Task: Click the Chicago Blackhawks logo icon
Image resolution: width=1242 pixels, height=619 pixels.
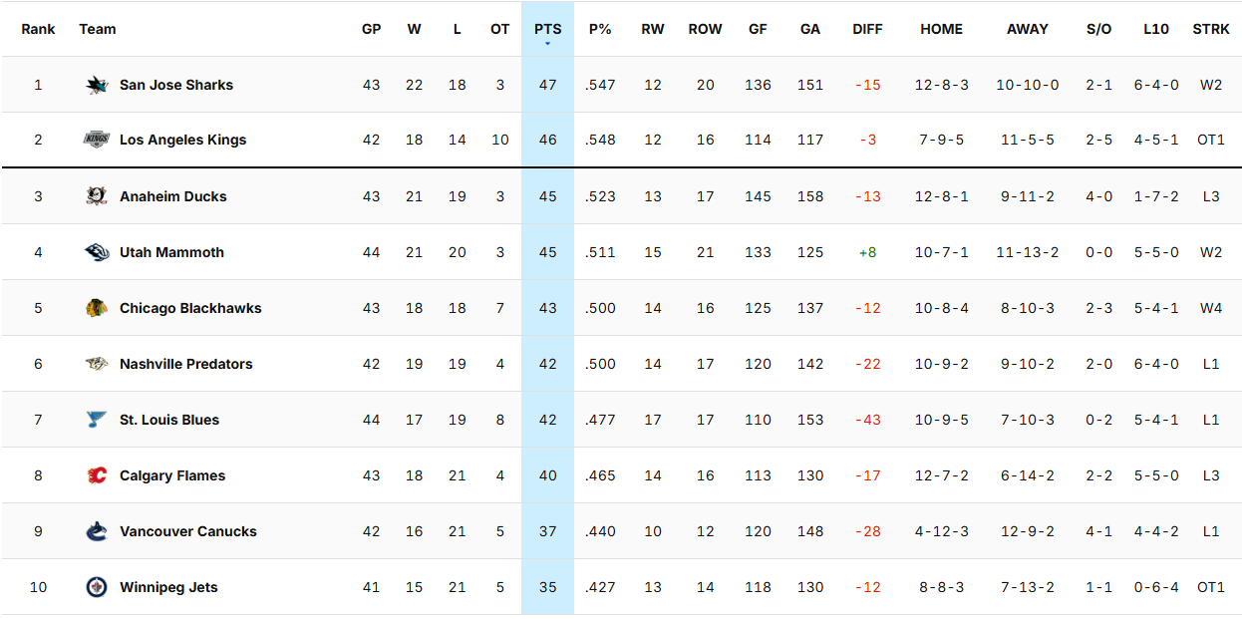Action: pos(96,308)
